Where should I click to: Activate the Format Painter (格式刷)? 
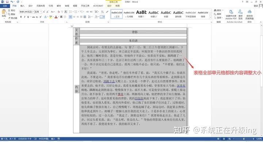[12, 18]
